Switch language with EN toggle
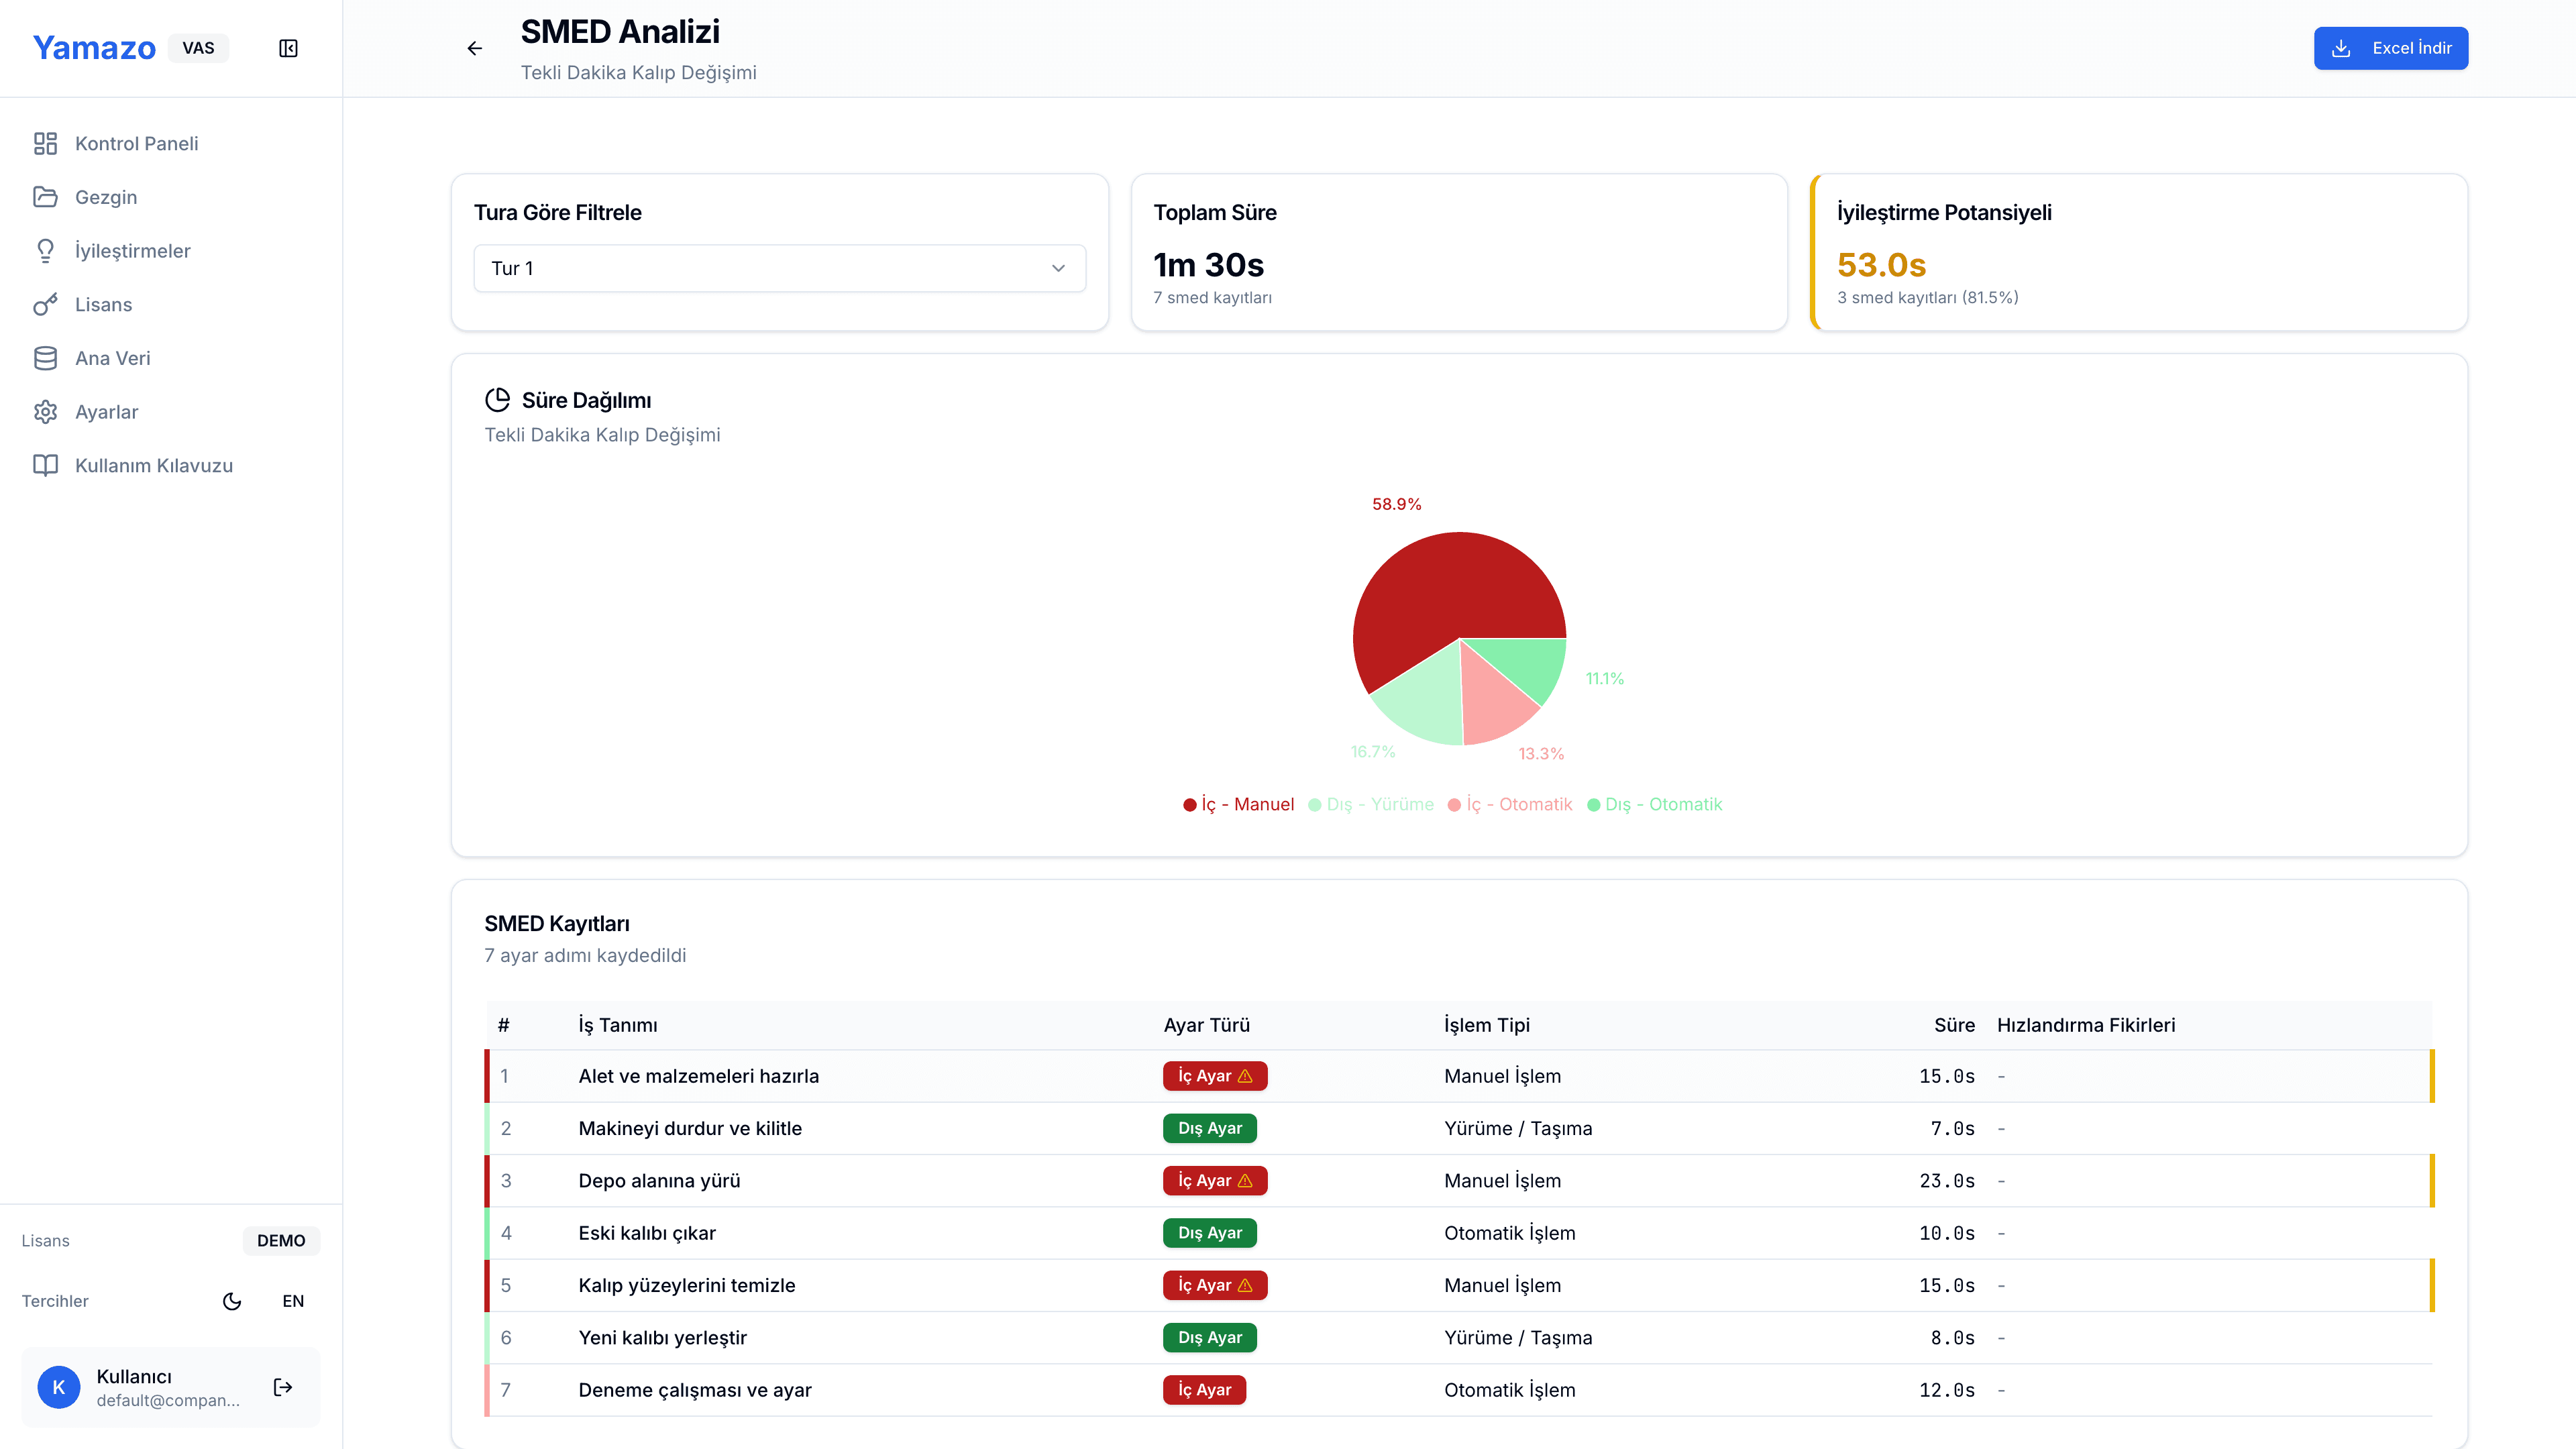 (293, 1301)
